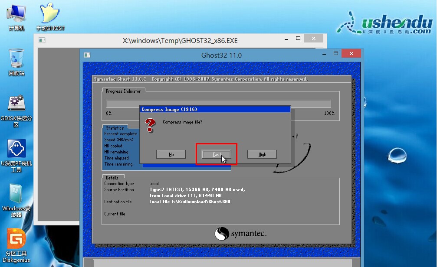Click the '0%' progress label
The width and height of the screenshot is (437, 267).
[108, 113]
